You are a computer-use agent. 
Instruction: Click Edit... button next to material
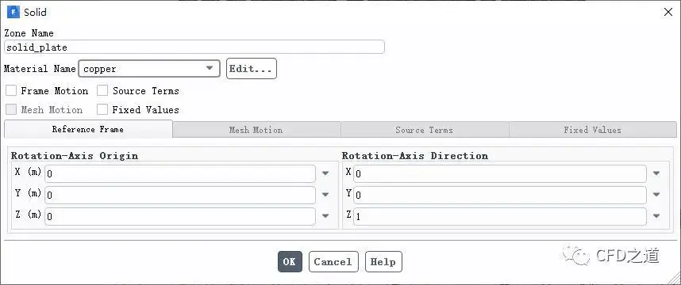[x=251, y=68]
